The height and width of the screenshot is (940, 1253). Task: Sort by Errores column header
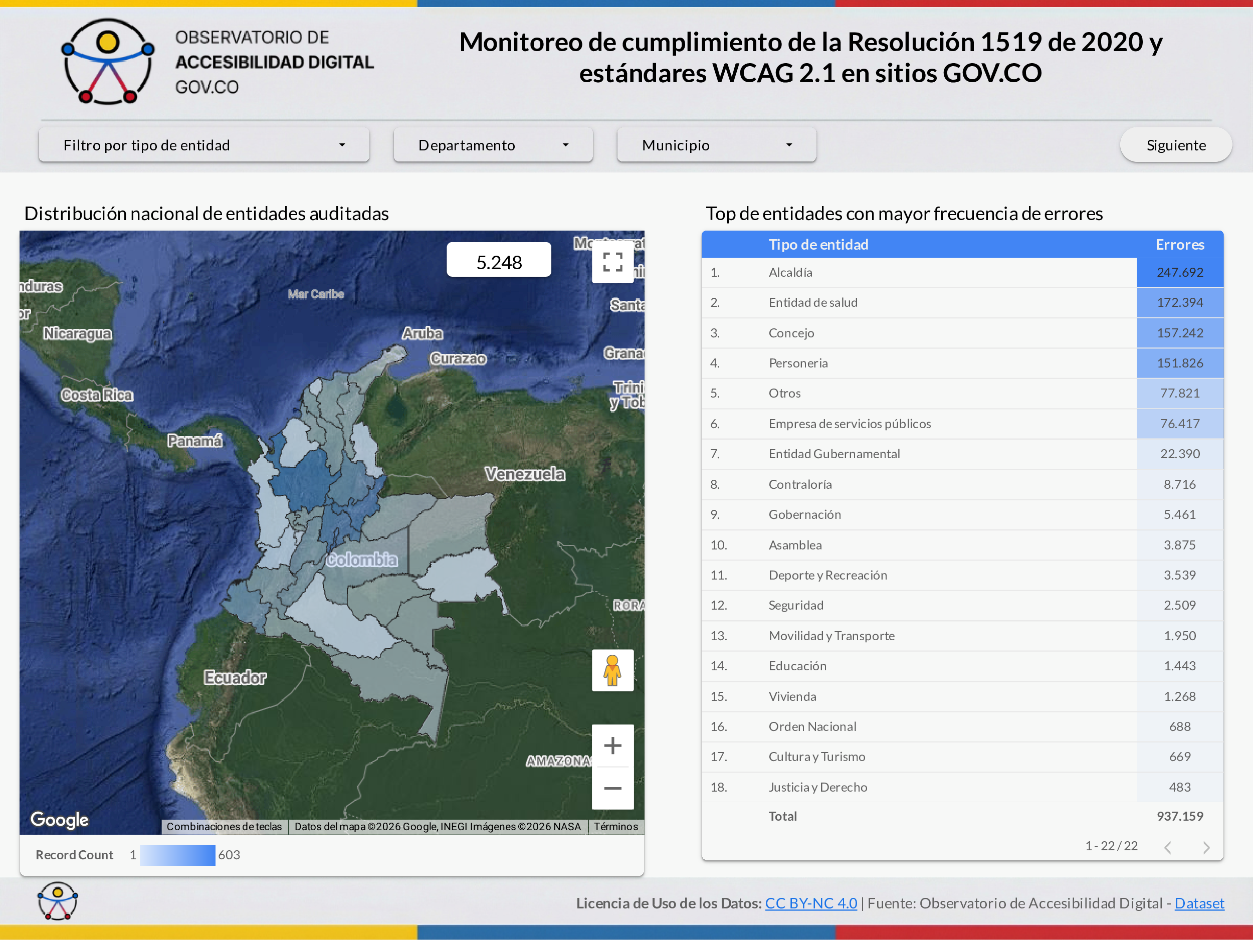[x=1180, y=245]
